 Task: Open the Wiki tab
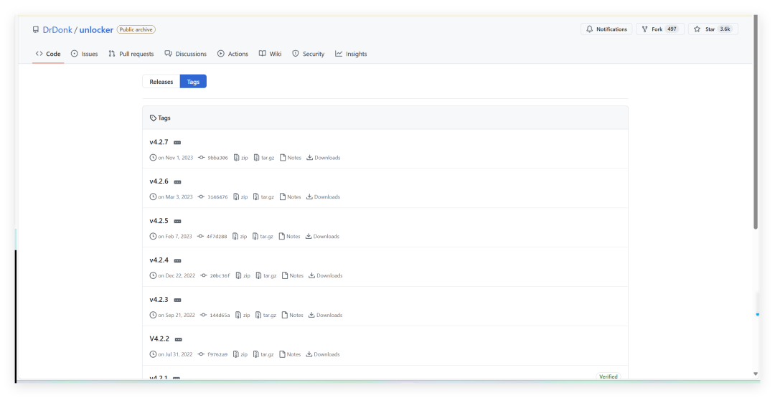pos(271,54)
